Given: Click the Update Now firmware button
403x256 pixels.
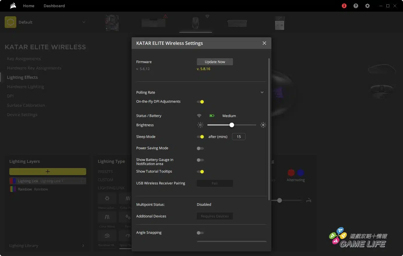Looking at the screenshot, I should 215,62.
